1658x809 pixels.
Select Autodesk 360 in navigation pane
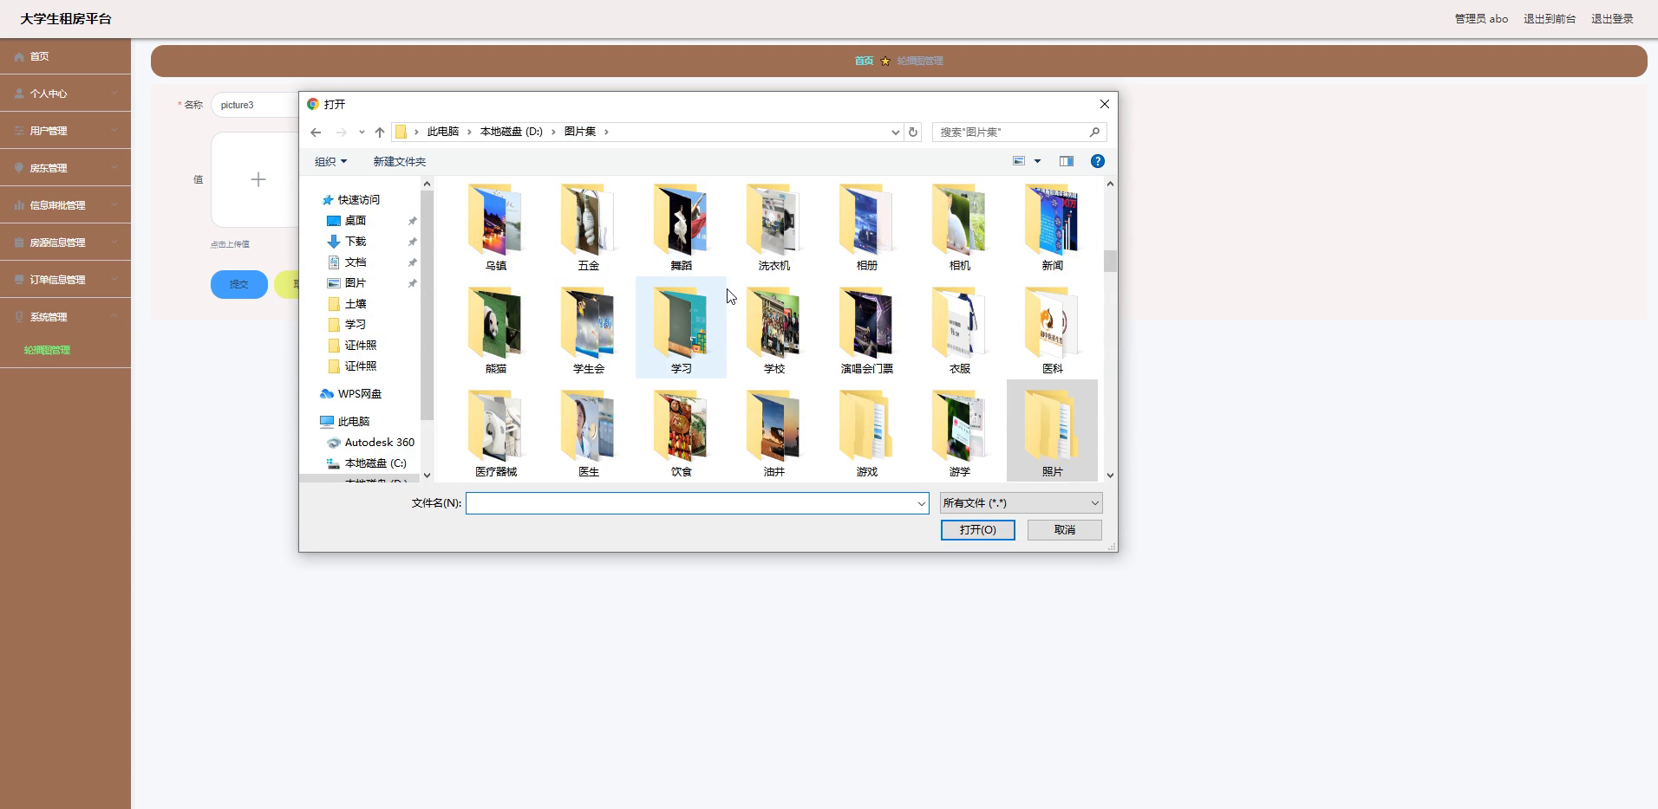(379, 443)
